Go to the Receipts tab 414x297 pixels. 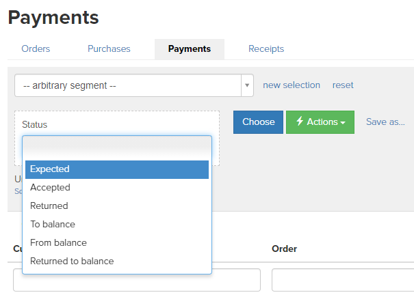pos(266,48)
